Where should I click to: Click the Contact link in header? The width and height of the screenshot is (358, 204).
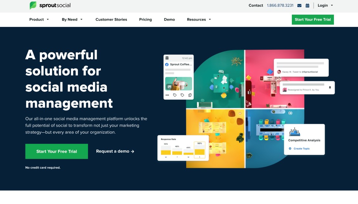coord(256,6)
